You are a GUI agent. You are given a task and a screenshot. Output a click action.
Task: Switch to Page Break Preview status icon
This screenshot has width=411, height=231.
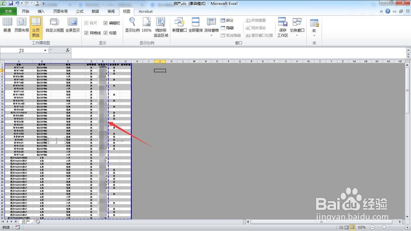352,227
